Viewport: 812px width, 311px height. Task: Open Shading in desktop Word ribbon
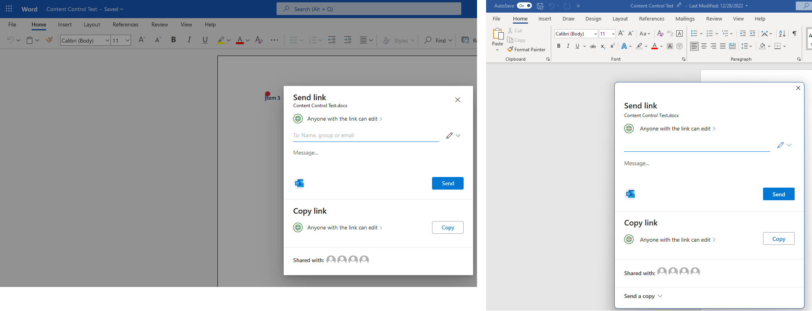pyautogui.click(x=765, y=46)
